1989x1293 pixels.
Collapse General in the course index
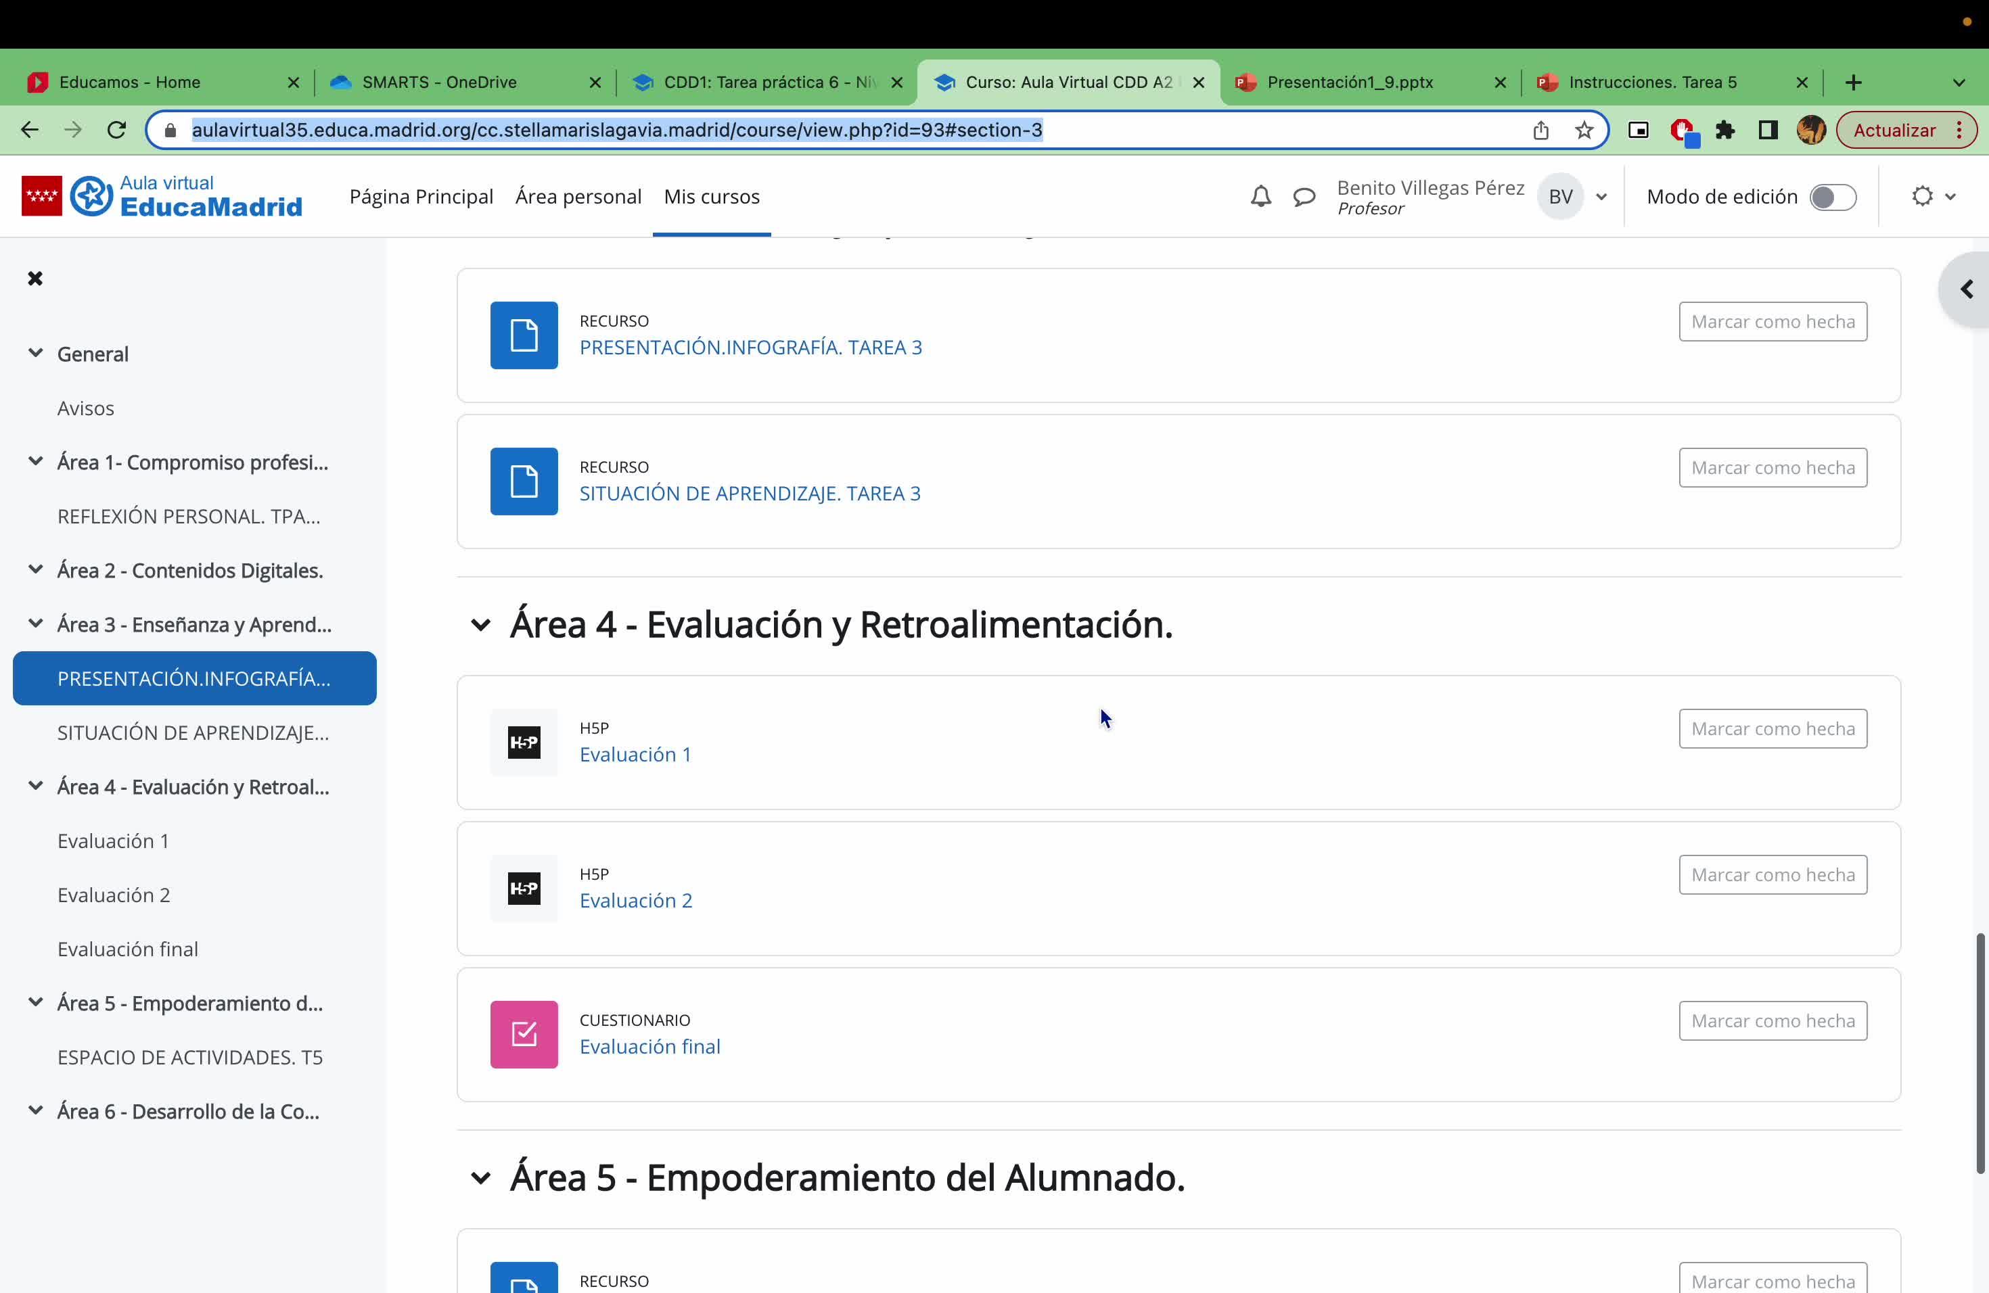click(35, 353)
